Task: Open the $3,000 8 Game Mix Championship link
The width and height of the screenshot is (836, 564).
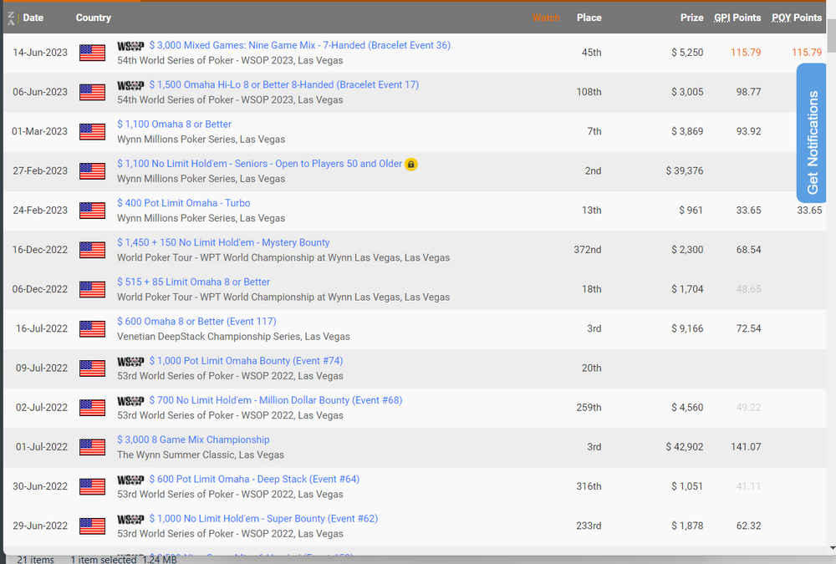Action: [193, 440]
